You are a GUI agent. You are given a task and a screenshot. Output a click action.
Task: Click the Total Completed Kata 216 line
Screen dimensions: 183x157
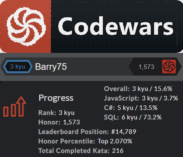(81, 151)
